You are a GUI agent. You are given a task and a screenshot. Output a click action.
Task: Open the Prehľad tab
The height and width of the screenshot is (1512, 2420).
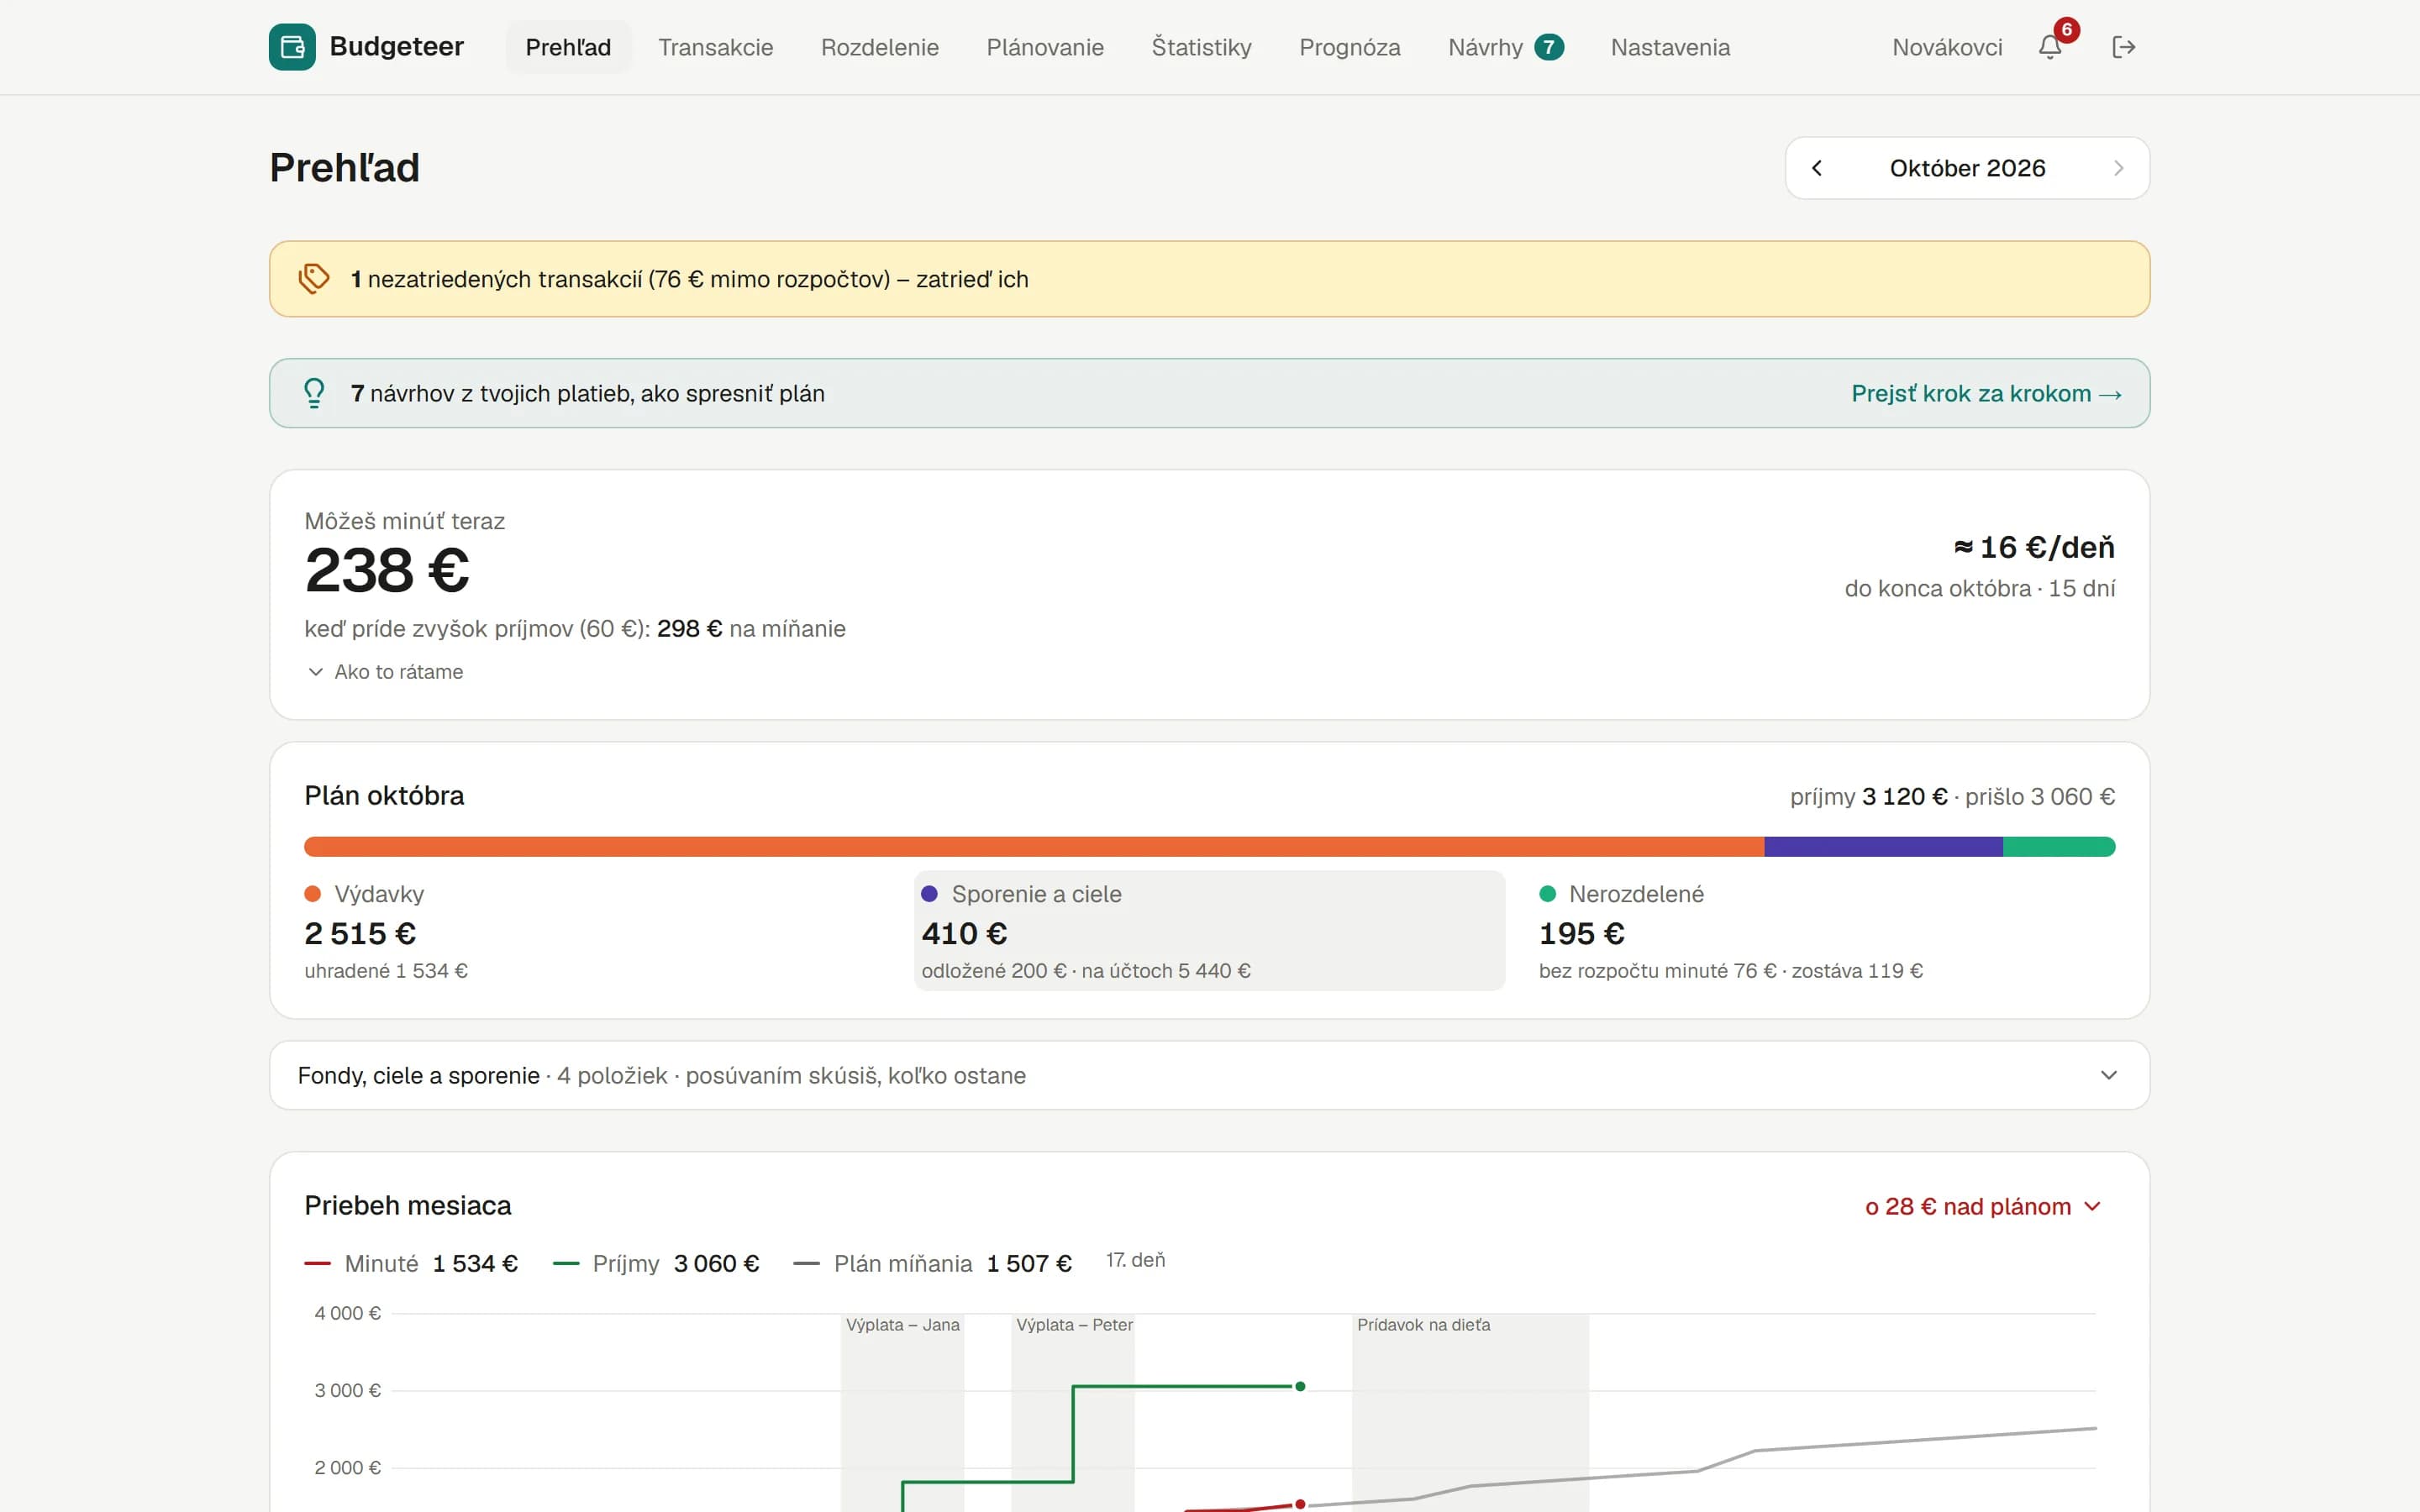pyautogui.click(x=568, y=47)
